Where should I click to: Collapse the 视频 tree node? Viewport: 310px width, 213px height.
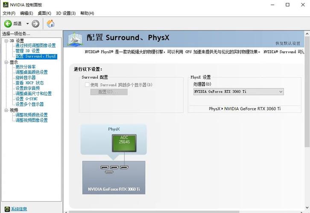tap(6, 110)
